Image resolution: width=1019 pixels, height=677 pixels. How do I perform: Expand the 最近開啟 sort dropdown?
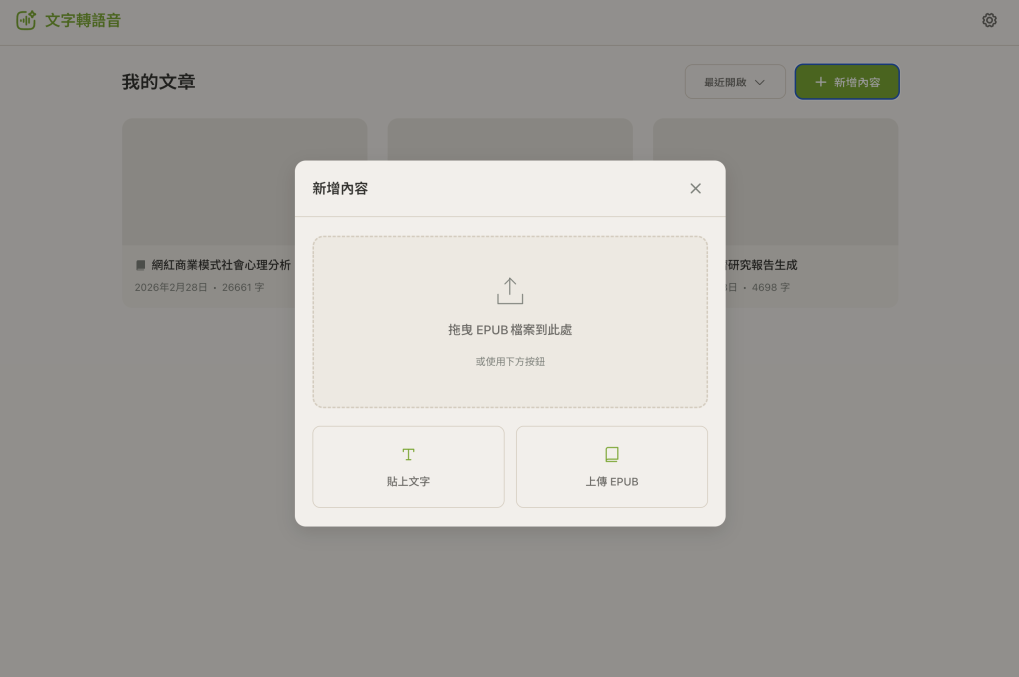click(x=734, y=82)
